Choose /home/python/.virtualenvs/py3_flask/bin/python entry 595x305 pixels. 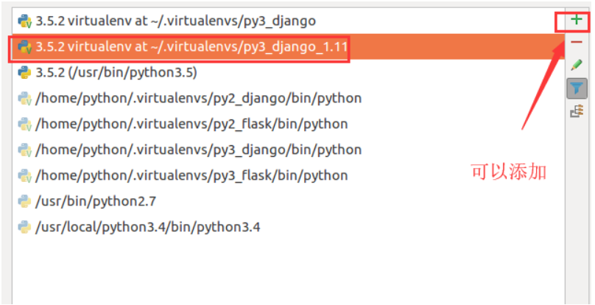coord(289,175)
